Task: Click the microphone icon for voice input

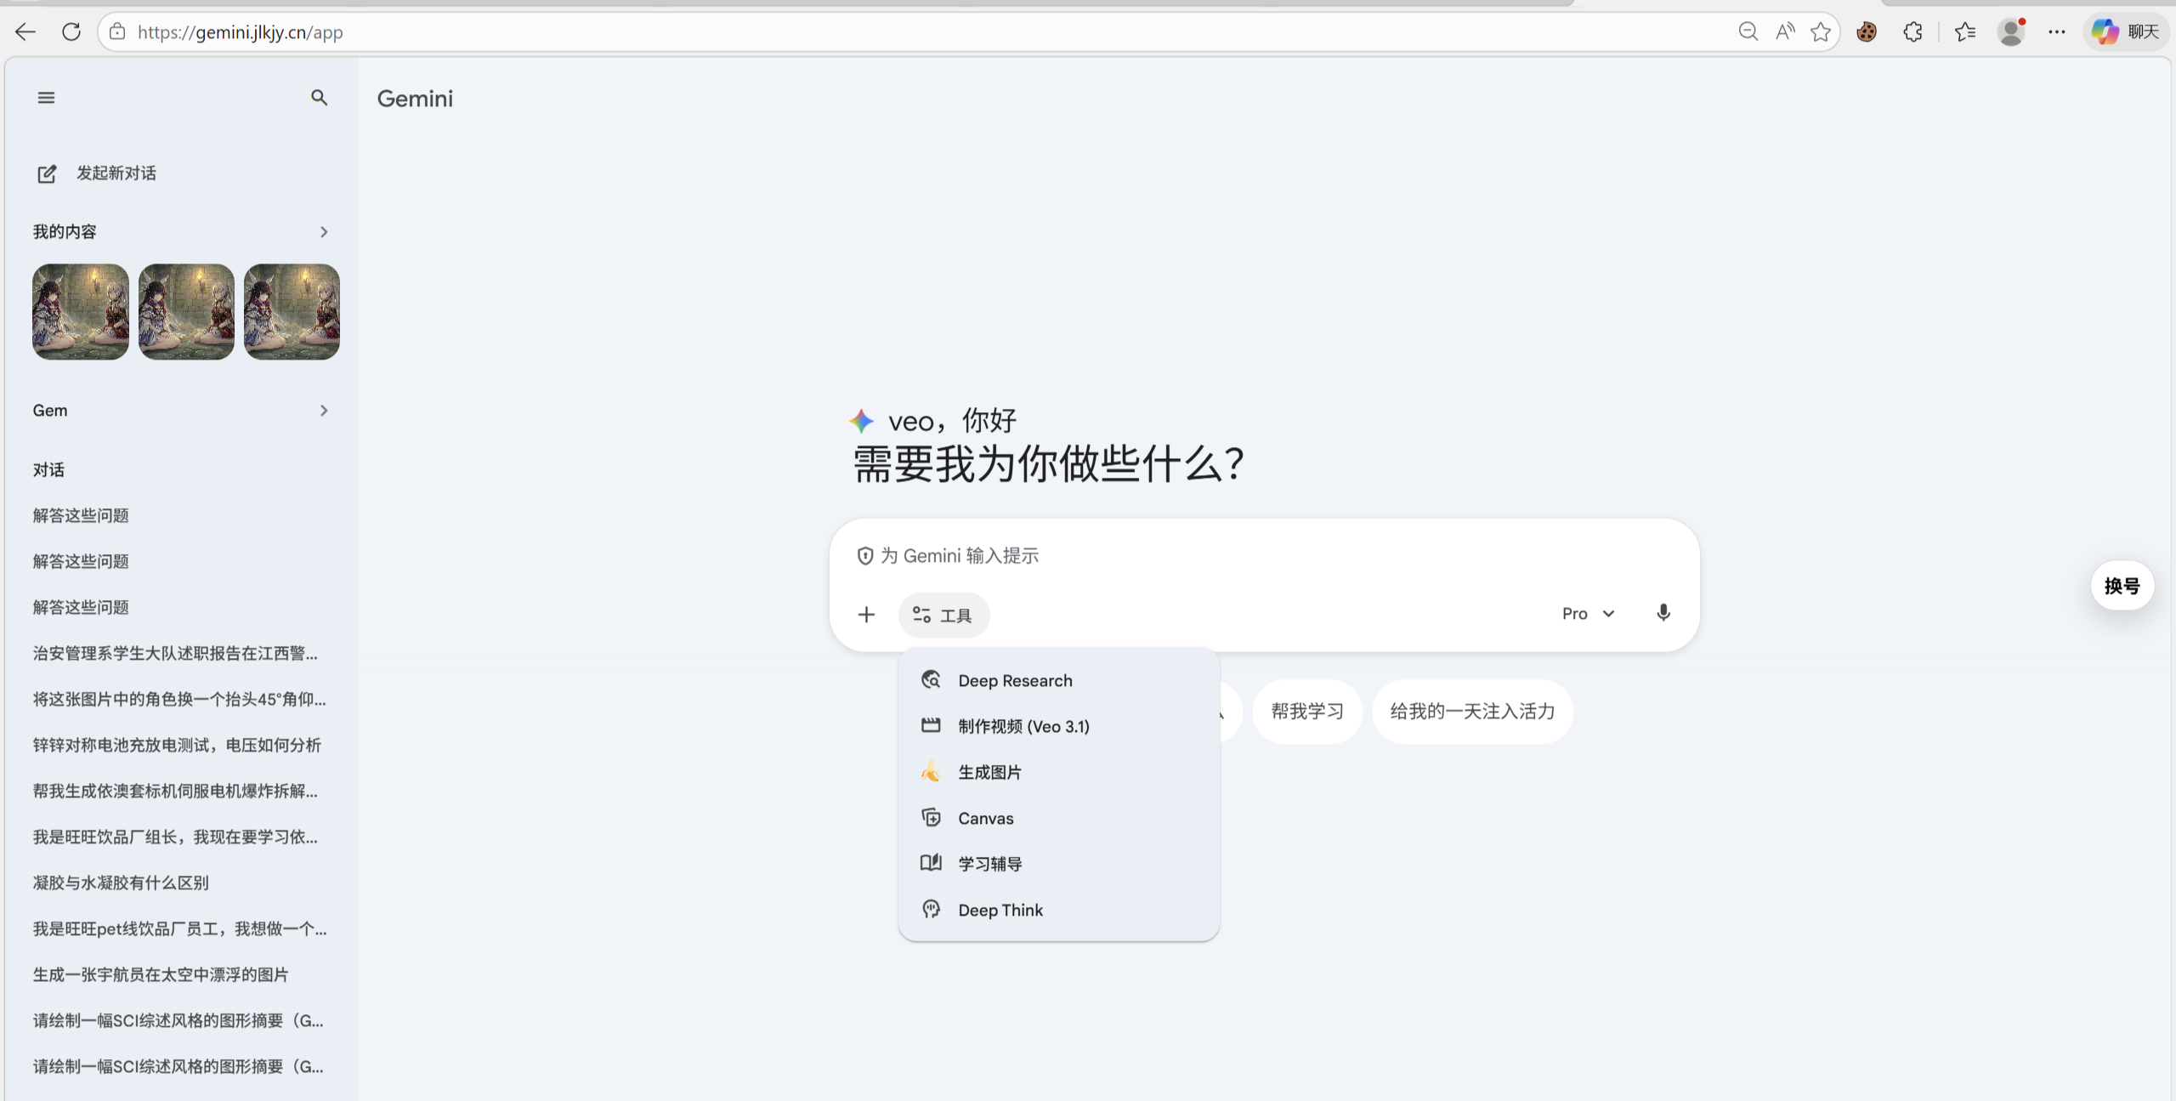Action: [1663, 612]
